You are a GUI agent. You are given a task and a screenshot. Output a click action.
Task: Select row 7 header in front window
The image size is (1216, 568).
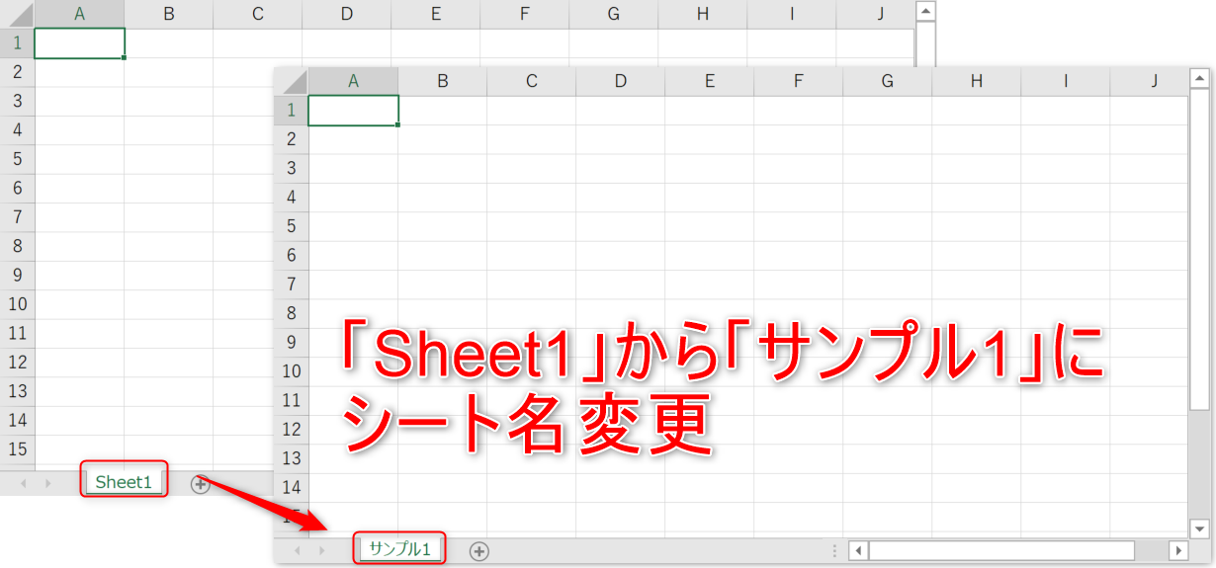tap(291, 284)
